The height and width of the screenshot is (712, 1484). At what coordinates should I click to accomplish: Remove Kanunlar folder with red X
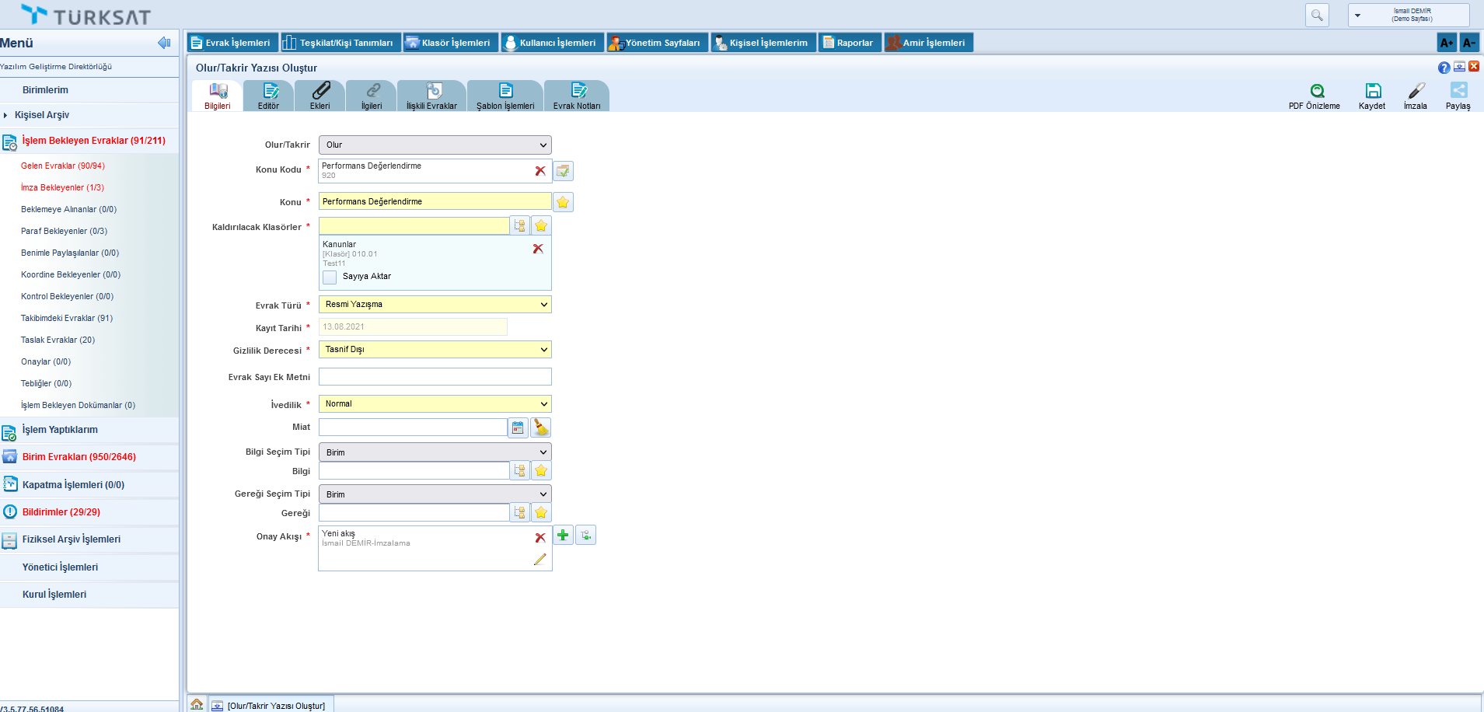(538, 249)
